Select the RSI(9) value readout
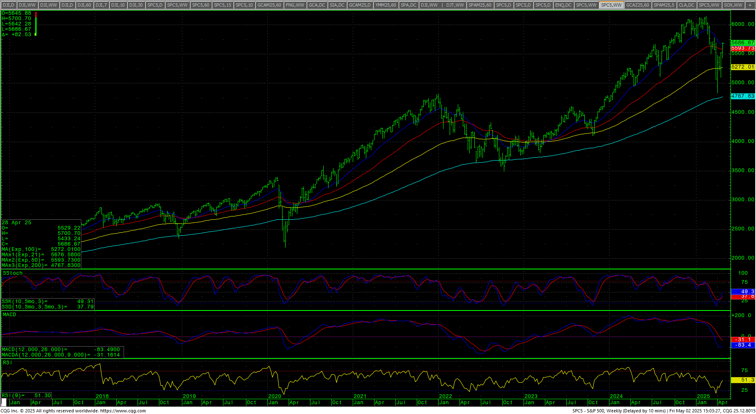This screenshot has width=756, height=414. pos(27,396)
